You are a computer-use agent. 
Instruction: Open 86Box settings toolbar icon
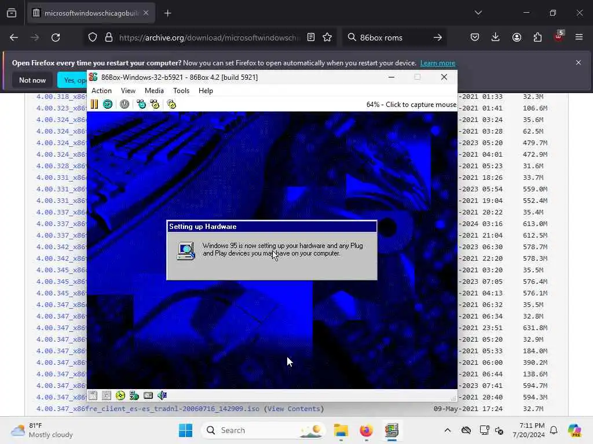point(171,104)
